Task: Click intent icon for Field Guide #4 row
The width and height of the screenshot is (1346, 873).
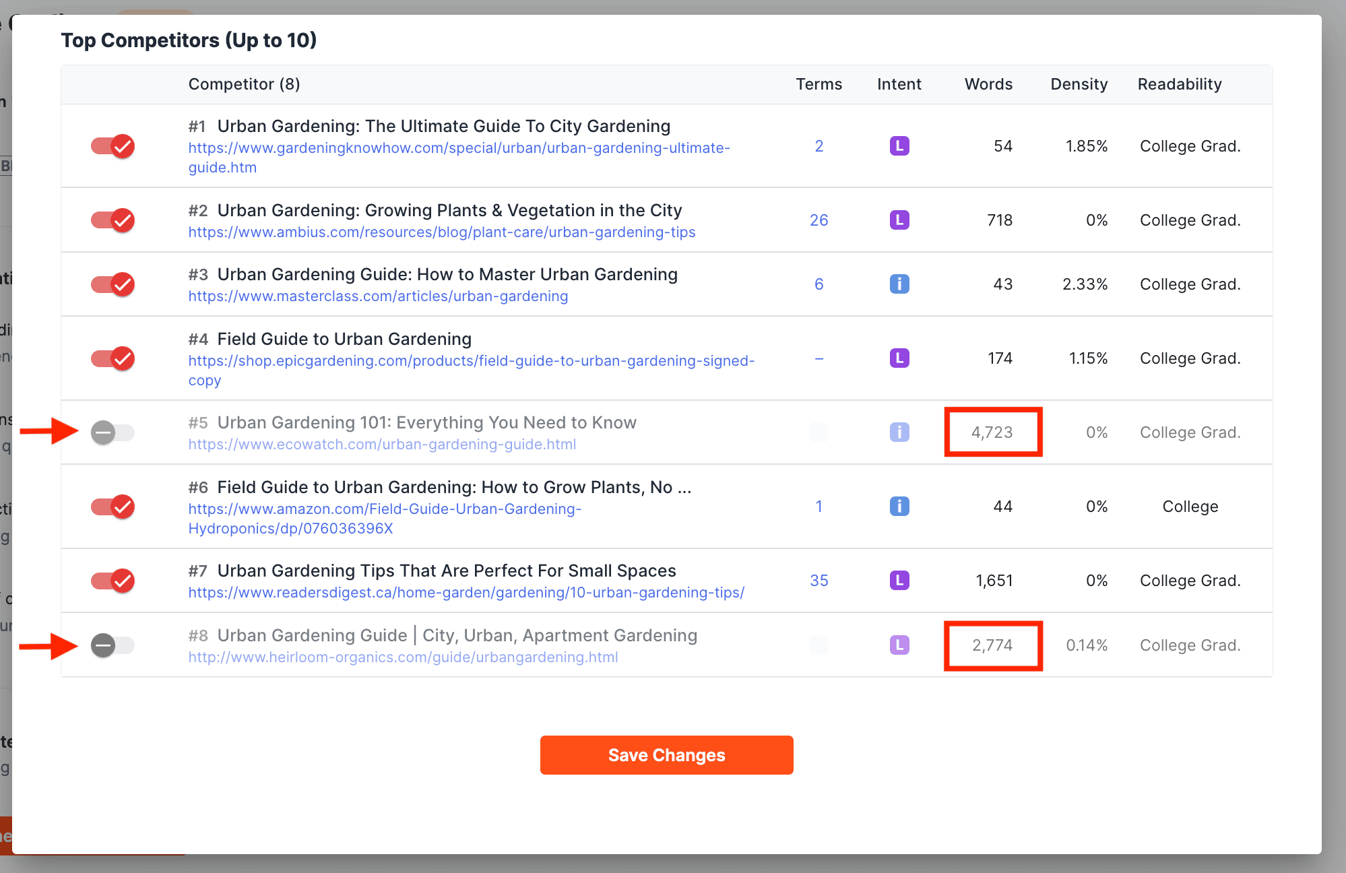Action: click(899, 358)
